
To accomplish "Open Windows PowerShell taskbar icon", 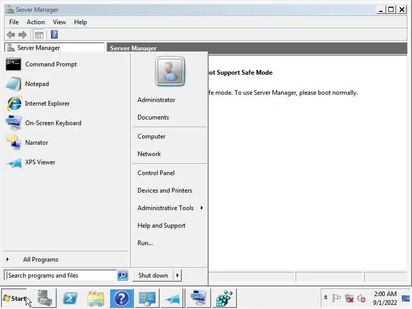I will [x=70, y=298].
